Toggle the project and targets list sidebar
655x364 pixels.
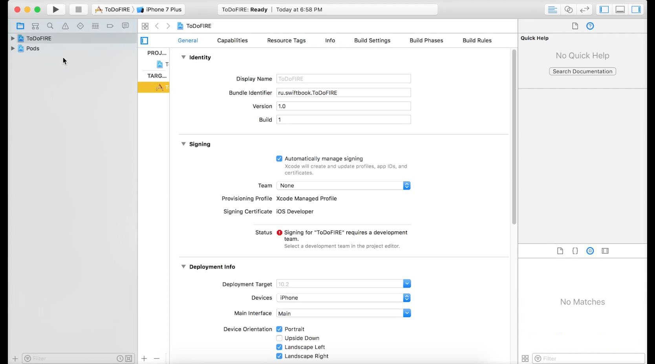[145, 40]
